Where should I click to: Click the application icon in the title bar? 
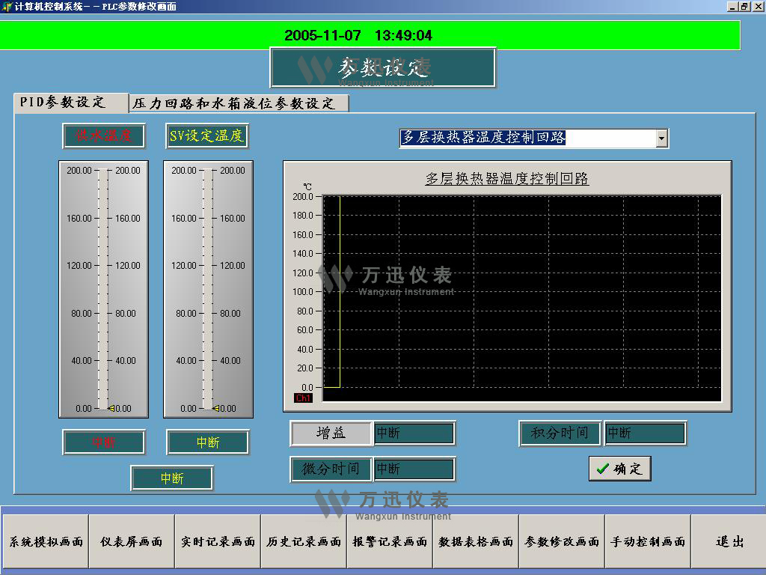point(6,6)
